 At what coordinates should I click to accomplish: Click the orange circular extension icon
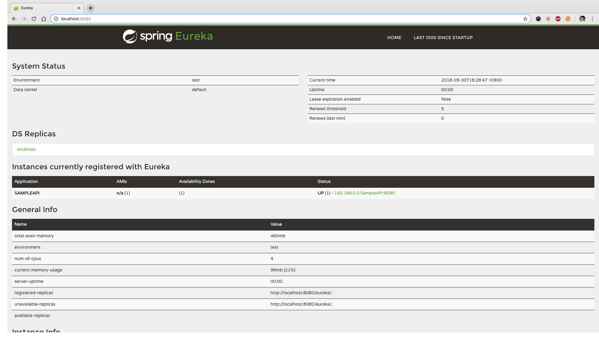click(568, 19)
